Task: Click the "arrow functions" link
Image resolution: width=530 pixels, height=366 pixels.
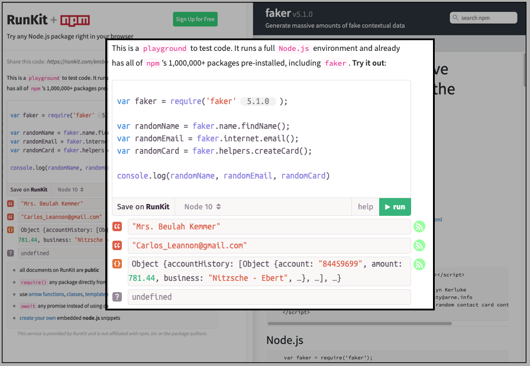Action: coord(46,294)
